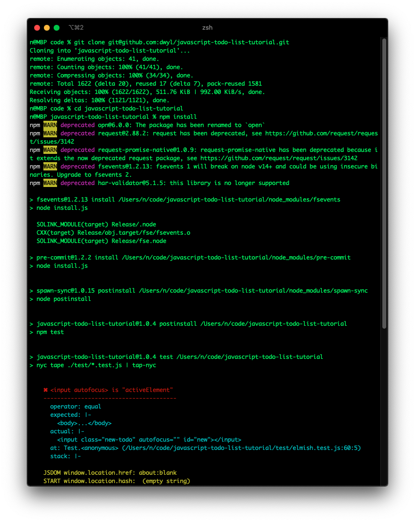Click "SOLINK_MODULE(target) Release/fse.node" line
Image resolution: width=415 pixels, height=522 pixels.
(101, 241)
